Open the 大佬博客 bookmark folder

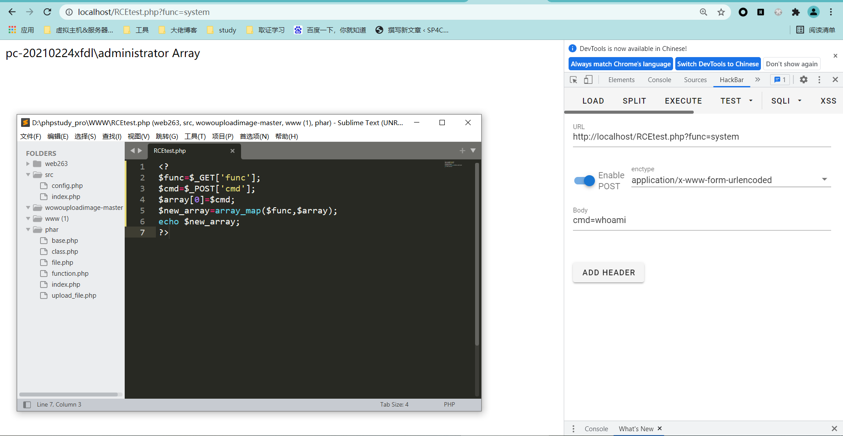point(178,30)
